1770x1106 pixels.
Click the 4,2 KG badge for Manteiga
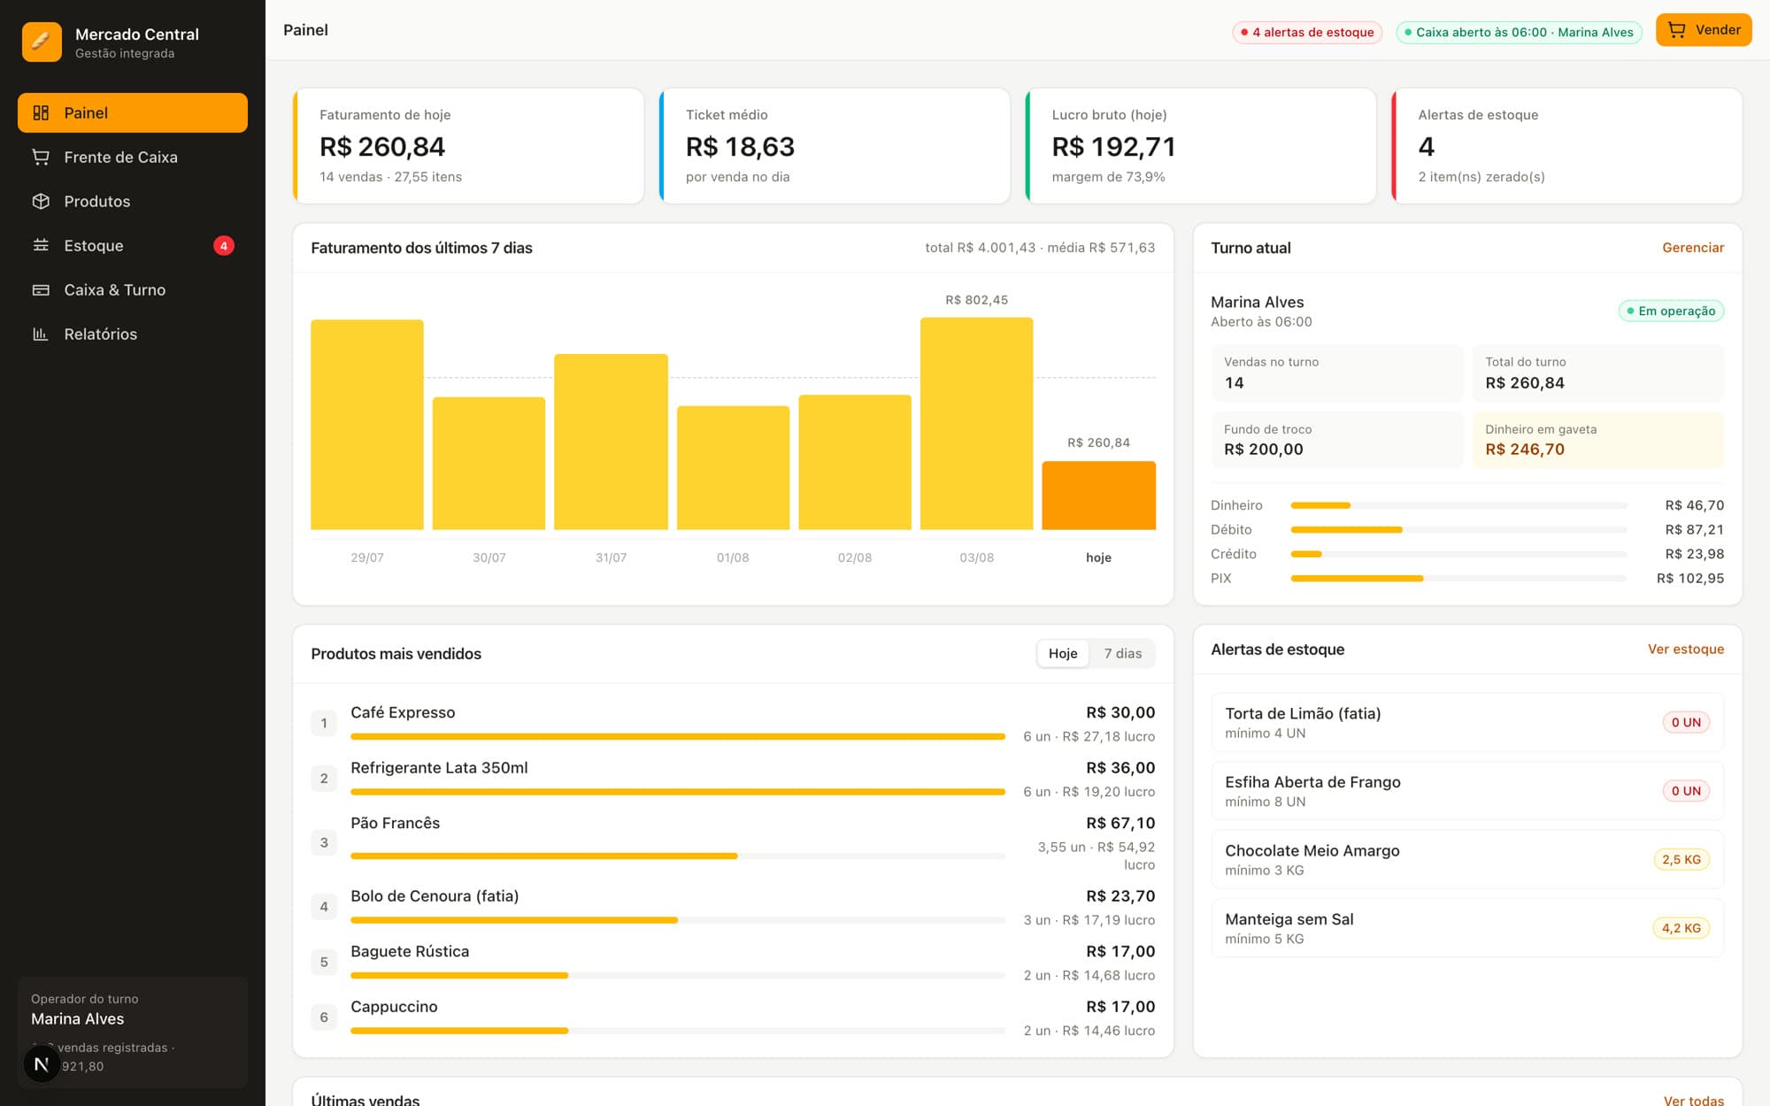tap(1681, 928)
